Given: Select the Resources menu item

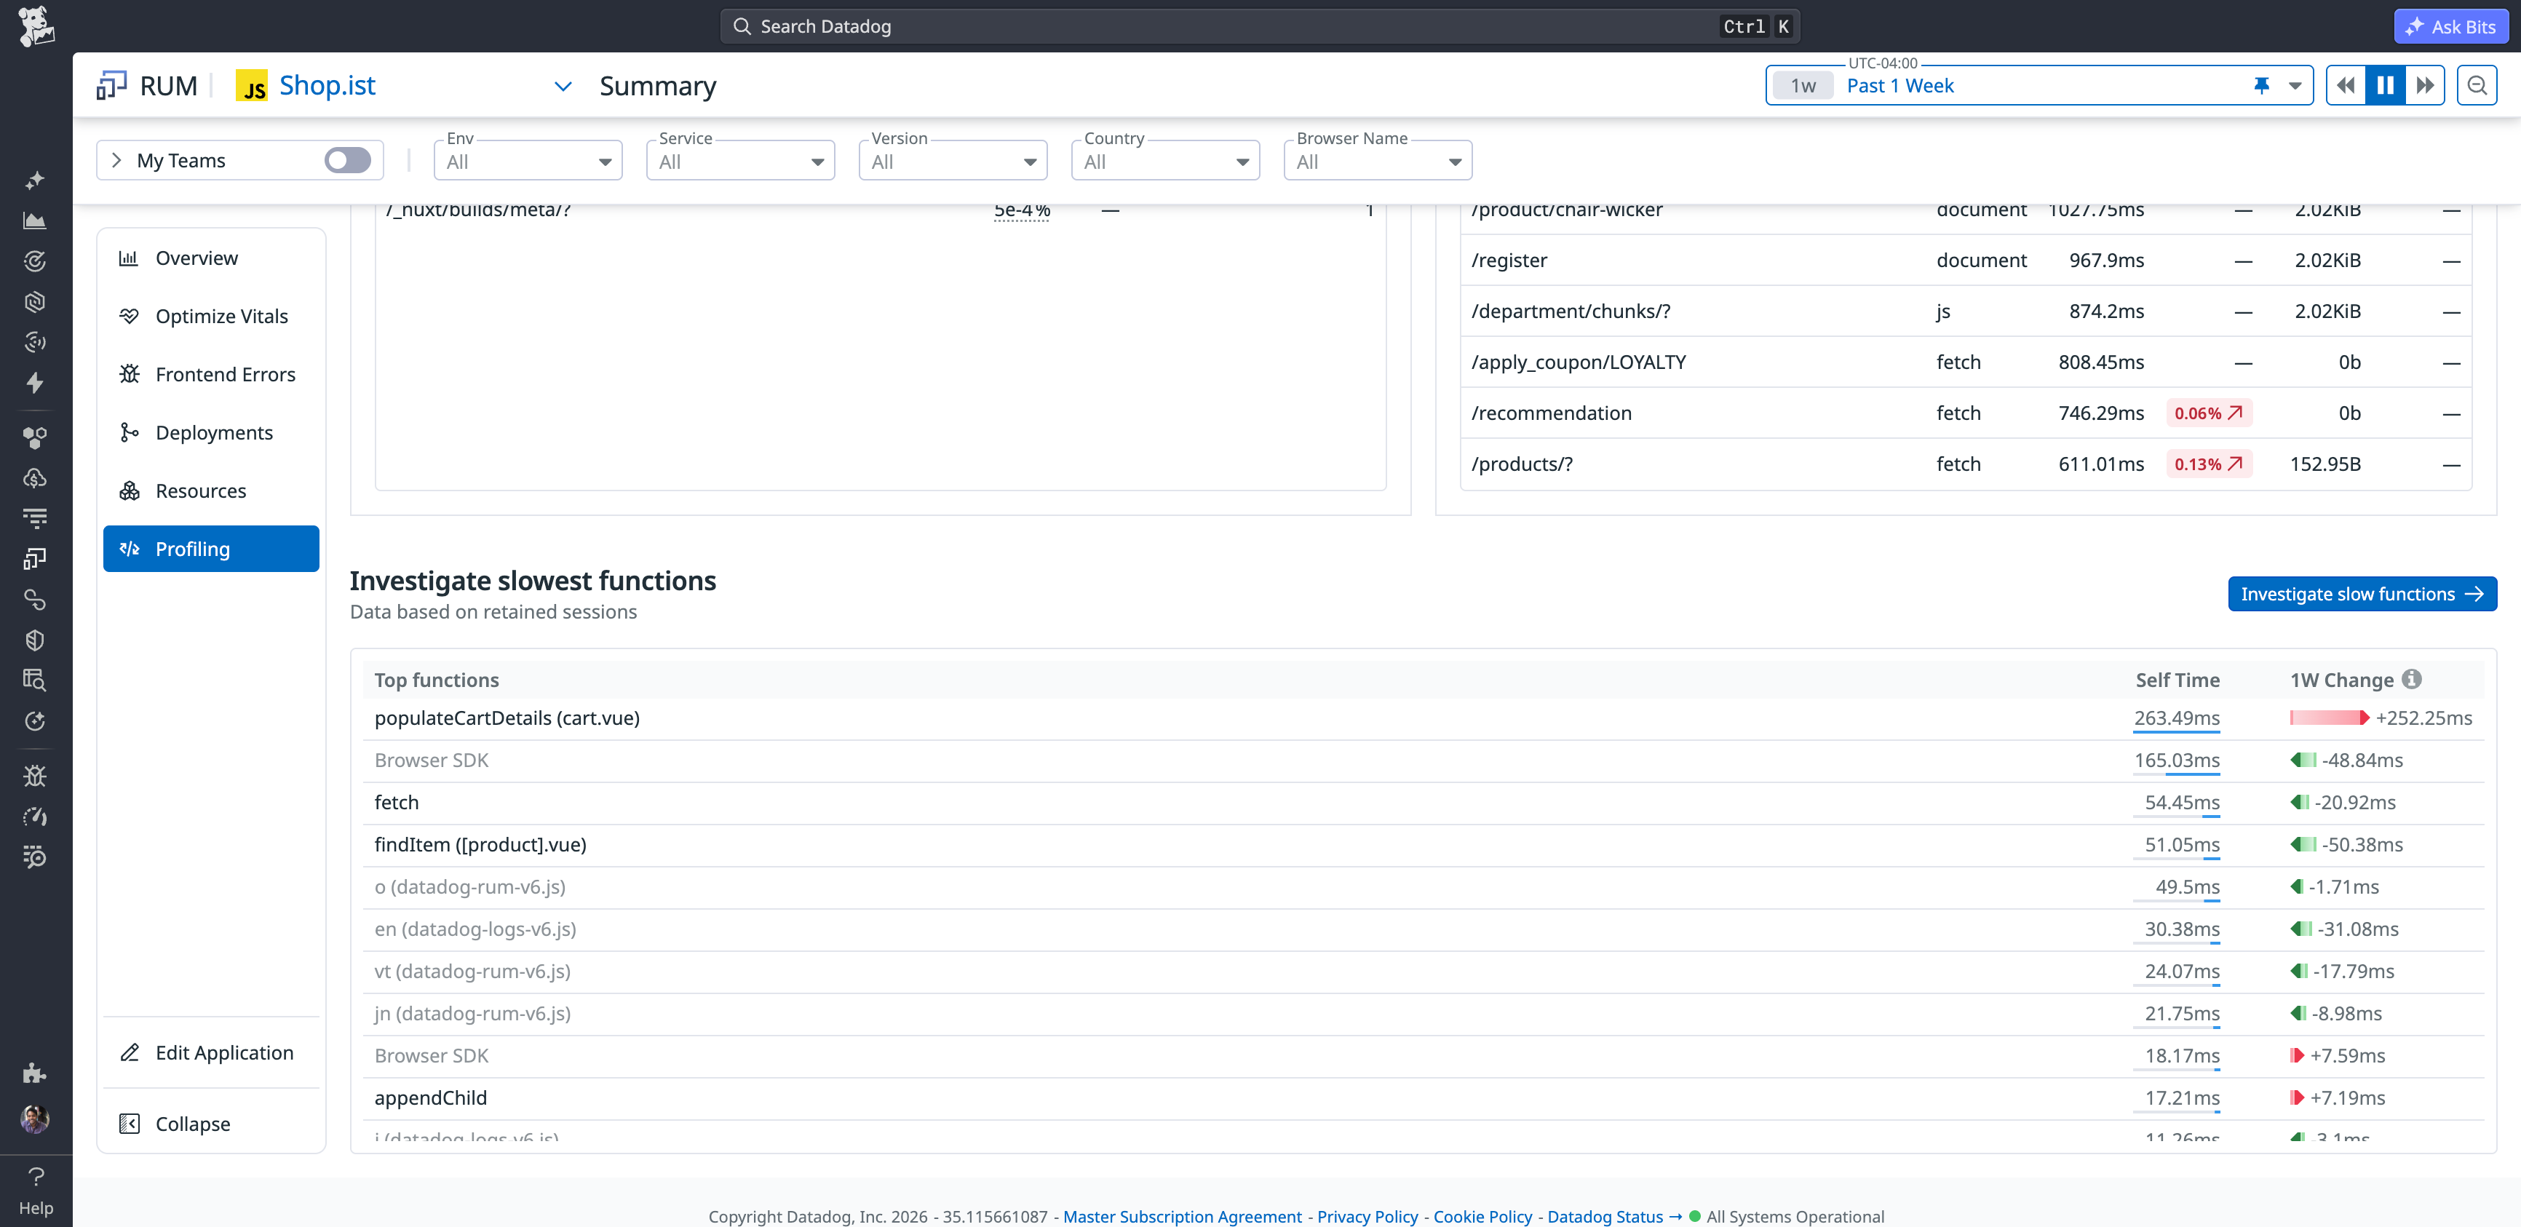Looking at the screenshot, I should 211,491.
